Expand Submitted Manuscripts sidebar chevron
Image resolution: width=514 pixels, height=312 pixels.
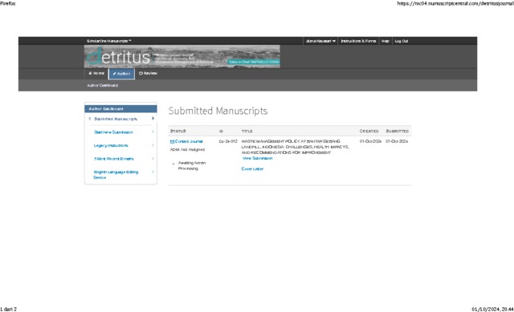(x=153, y=118)
